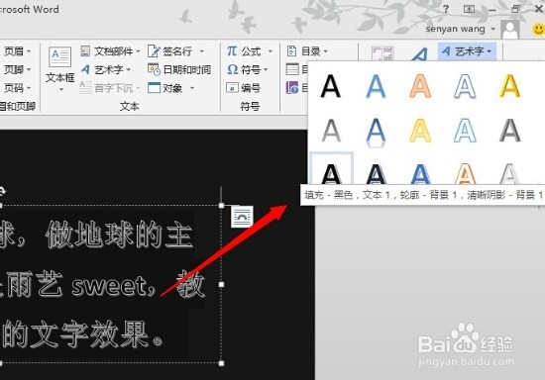
Task: Choose blue fill WordArt style in third row
Action: click(x=420, y=173)
